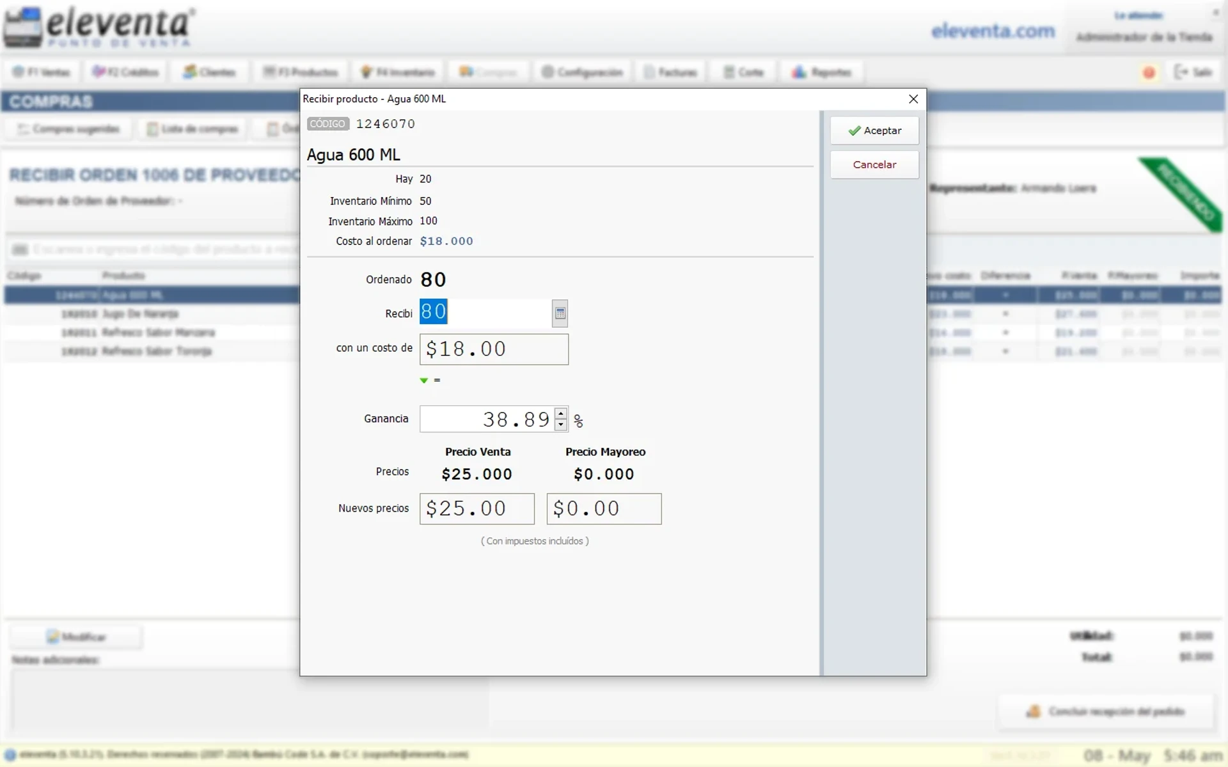Open the Corte module

pyautogui.click(x=743, y=72)
